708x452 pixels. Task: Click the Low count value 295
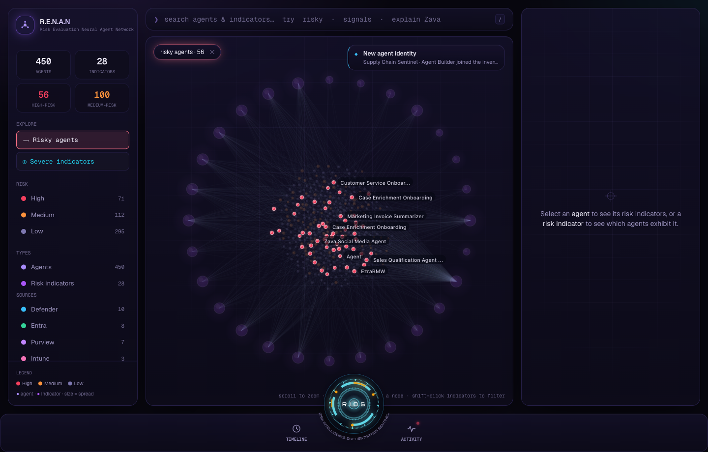coord(119,231)
